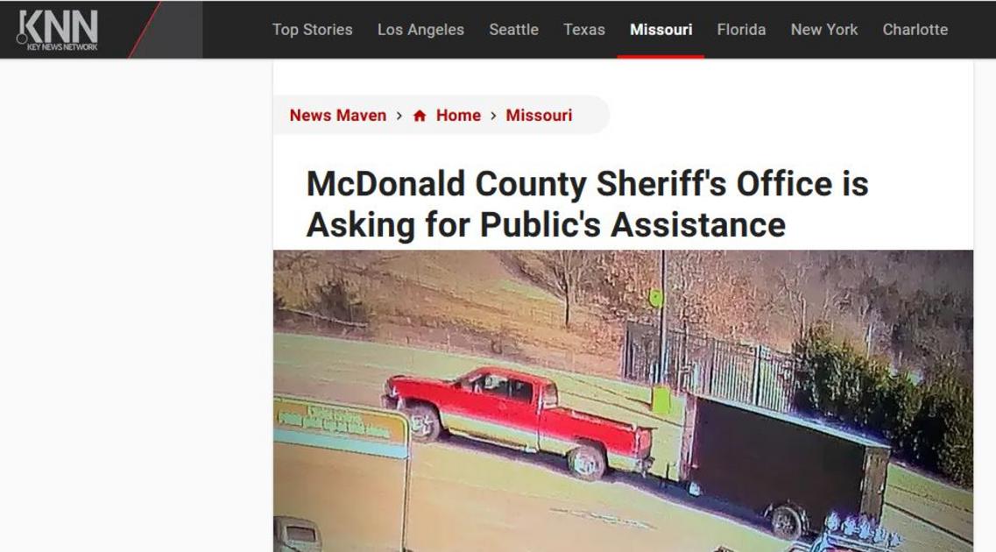
Task: Follow the Home breadcrumb link
Action: click(458, 116)
